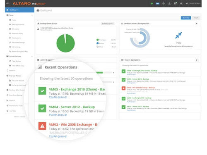Open File Level Restore item
This screenshot has height=155, width=207.
click(x=17, y=81)
